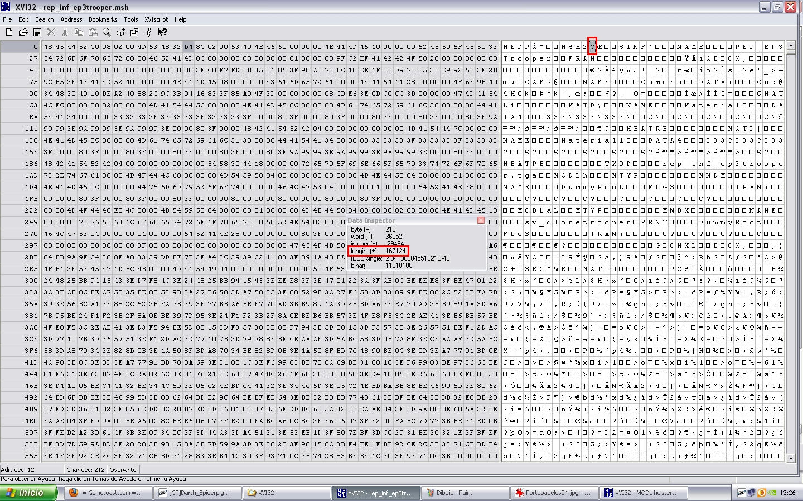Click the New file toolbar icon
Screen dimensions: 803x501
point(9,32)
